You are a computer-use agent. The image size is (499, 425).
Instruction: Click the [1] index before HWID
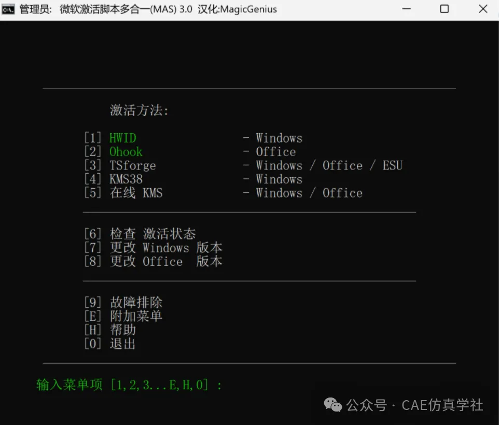click(x=93, y=138)
